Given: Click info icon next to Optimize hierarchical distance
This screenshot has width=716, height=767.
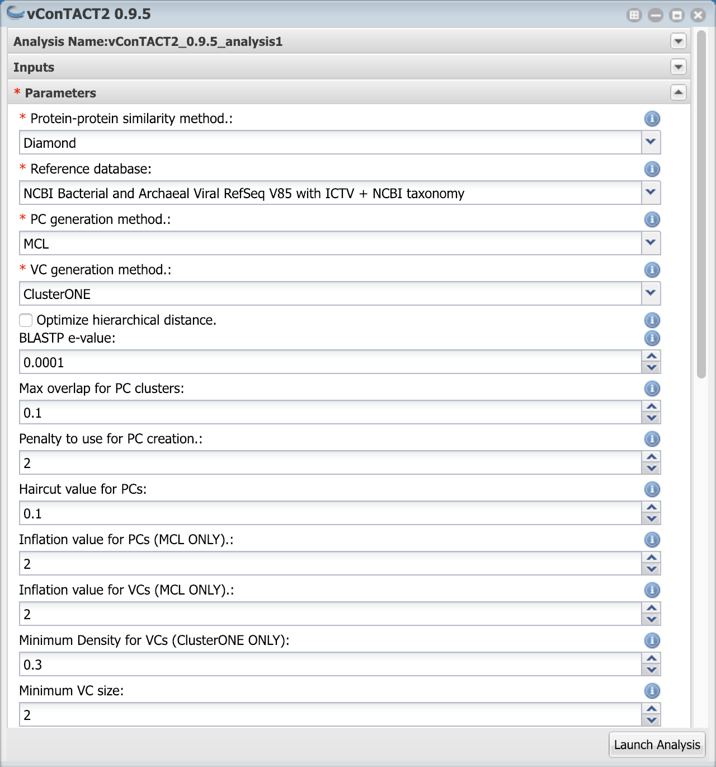Looking at the screenshot, I should [x=652, y=320].
